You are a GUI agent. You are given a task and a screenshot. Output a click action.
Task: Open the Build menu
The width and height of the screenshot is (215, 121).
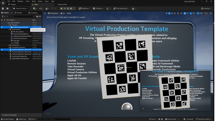34,1
